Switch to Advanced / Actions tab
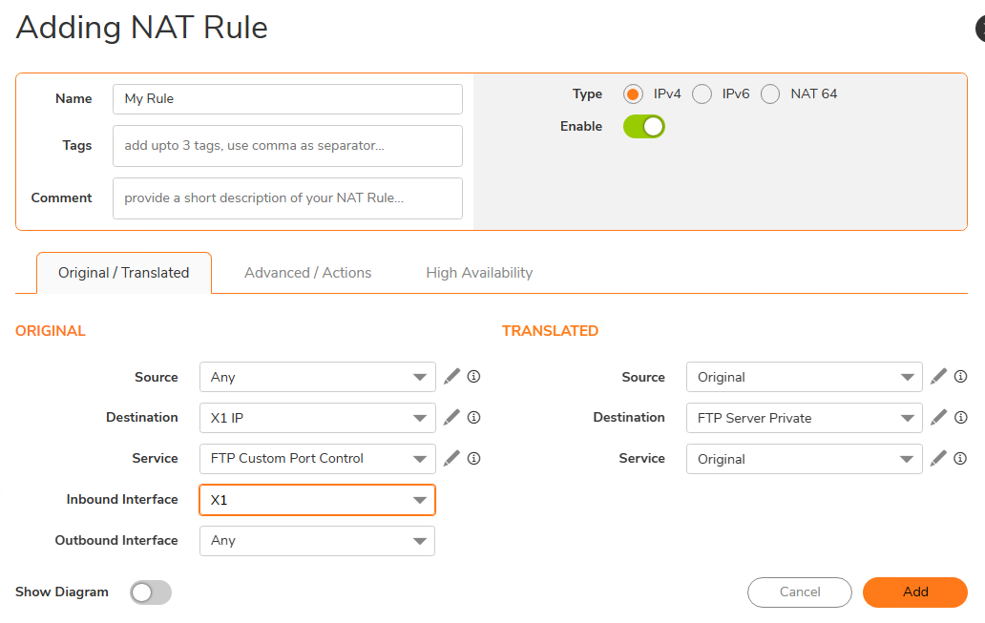 point(307,273)
